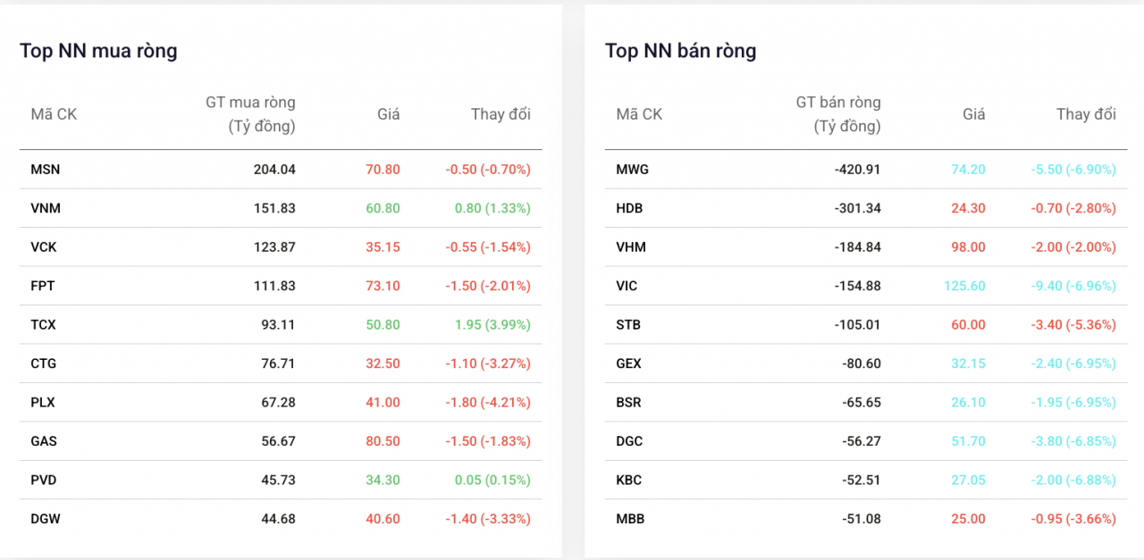Open the MWG ticker in net selling table

tap(632, 170)
